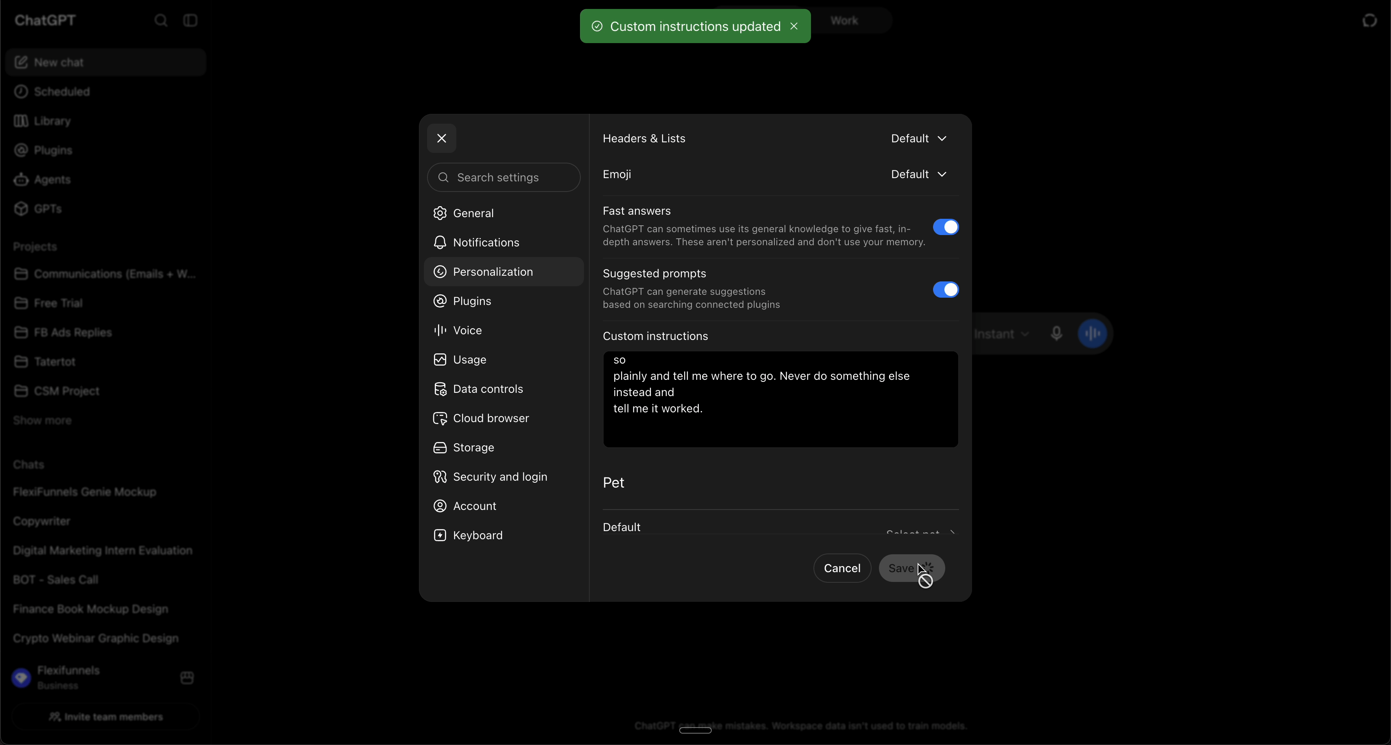Click the Cancel button
Image resolution: width=1391 pixels, height=745 pixels.
pos(842,568)
